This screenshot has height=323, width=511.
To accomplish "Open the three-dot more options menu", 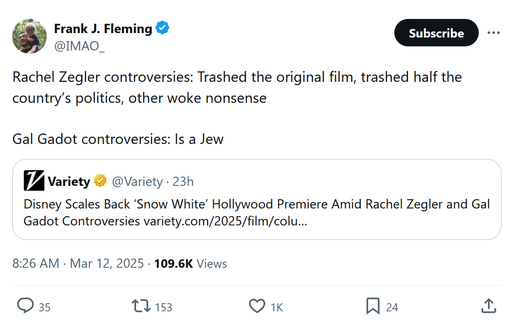I will (493, 33).
